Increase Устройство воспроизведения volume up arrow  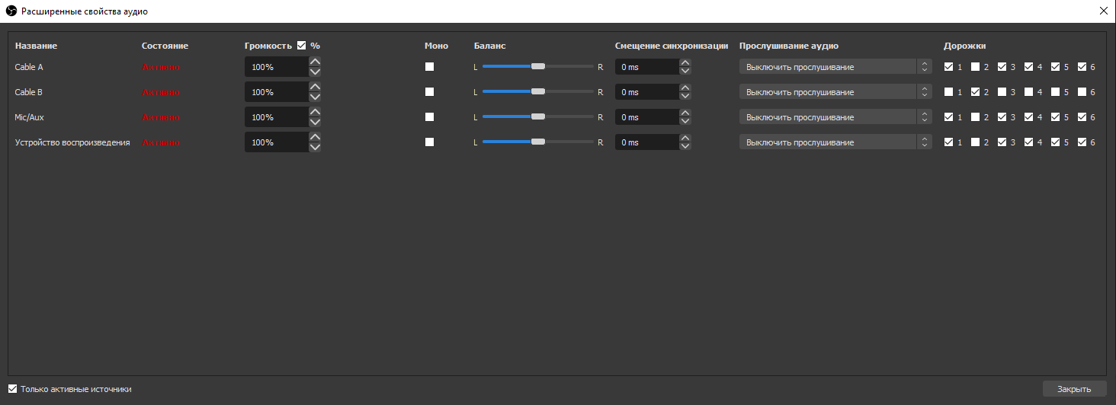coord(315,137)
